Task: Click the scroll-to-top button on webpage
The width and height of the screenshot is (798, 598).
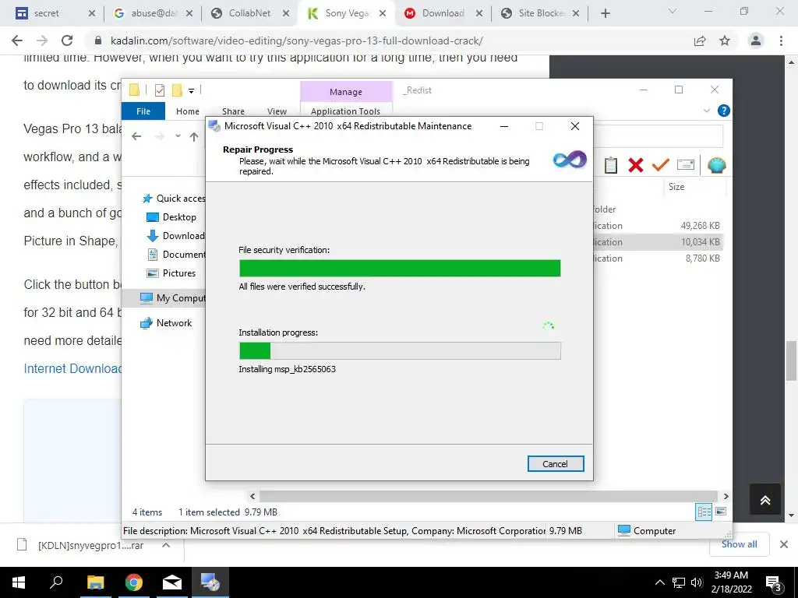Action: [765, 500]
